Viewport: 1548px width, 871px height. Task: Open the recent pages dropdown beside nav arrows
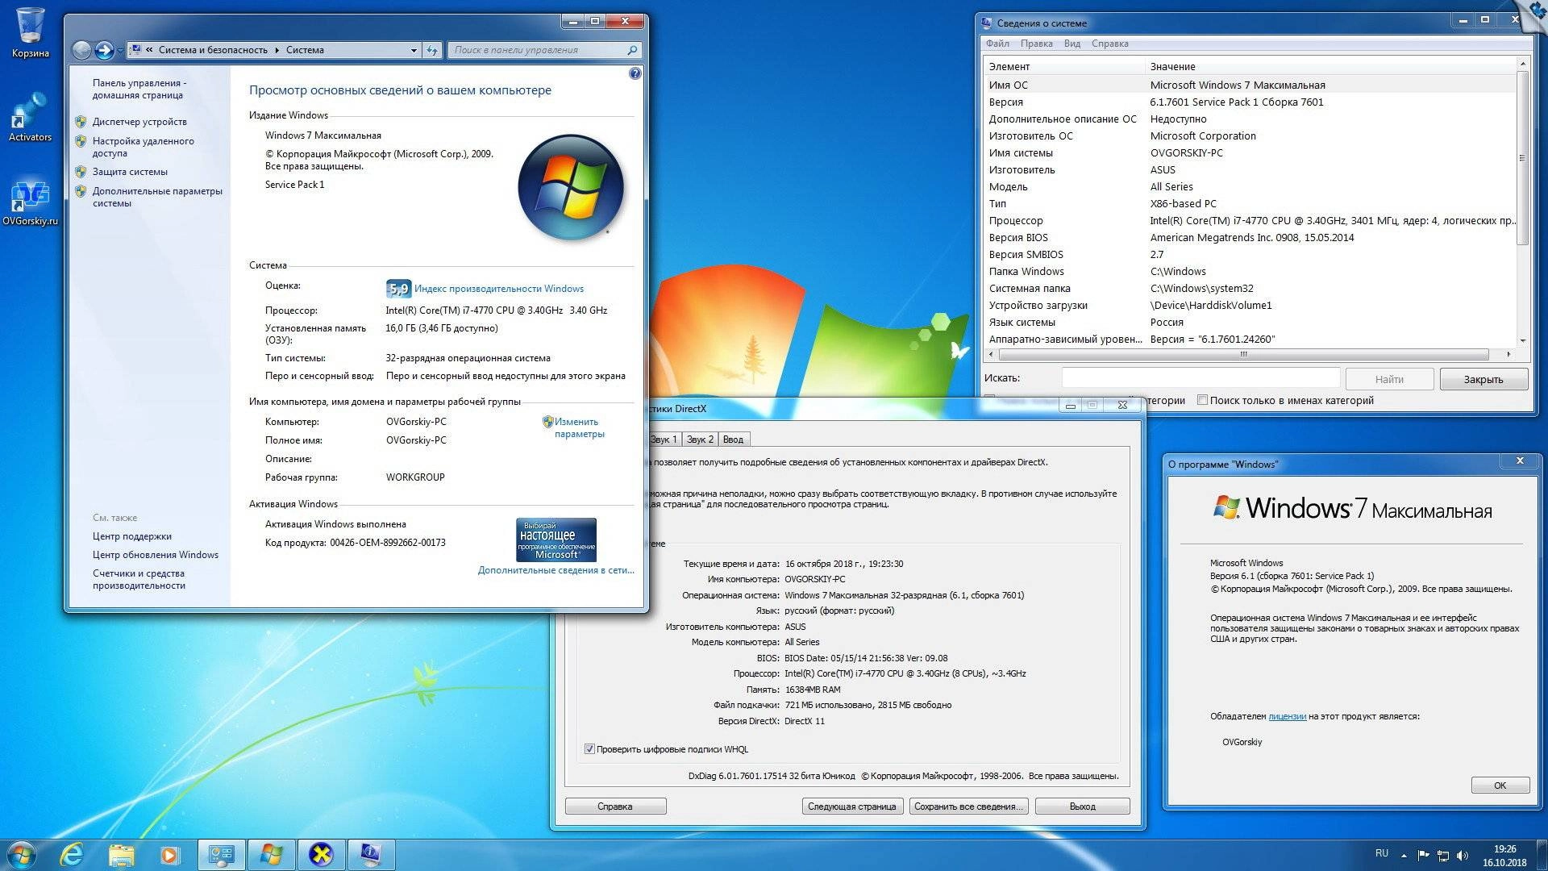tap(120, 50)
